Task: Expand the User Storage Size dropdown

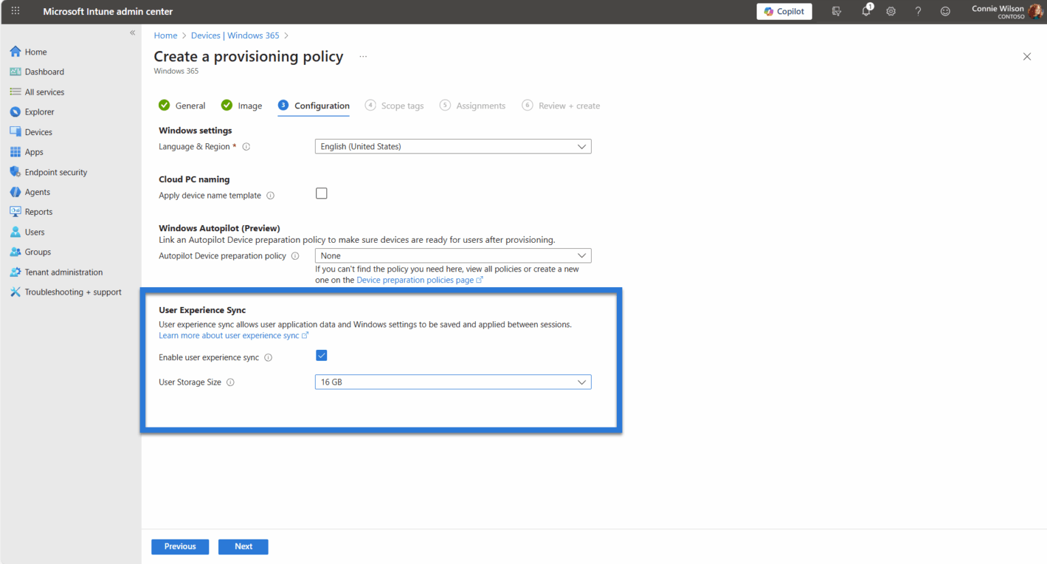Action: (453, 383)
